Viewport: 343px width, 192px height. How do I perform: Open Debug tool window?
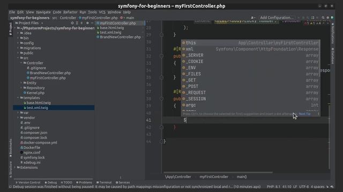(x=51, y=182)
